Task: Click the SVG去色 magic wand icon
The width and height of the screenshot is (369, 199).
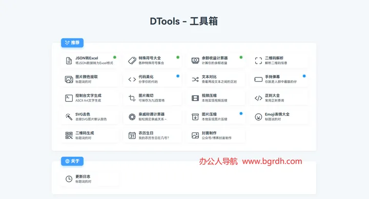Action: (x=69, y=116)
